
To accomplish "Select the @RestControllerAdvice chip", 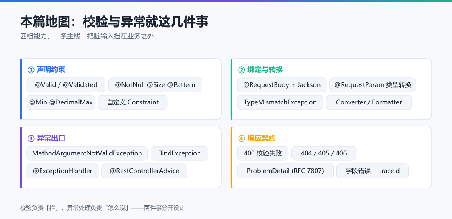I will coord(144,171).
